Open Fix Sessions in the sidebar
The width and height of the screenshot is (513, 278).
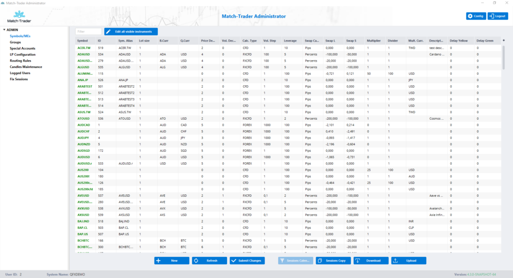[19, 79]
